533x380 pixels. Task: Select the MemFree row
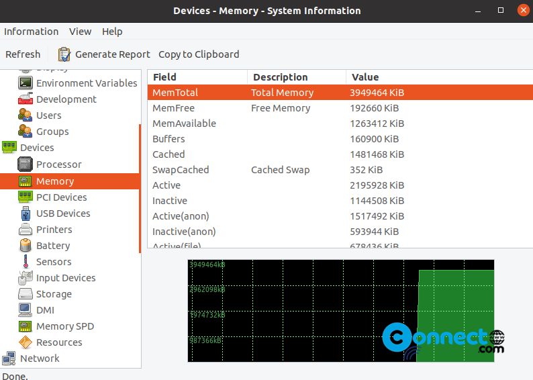point(340,108)
